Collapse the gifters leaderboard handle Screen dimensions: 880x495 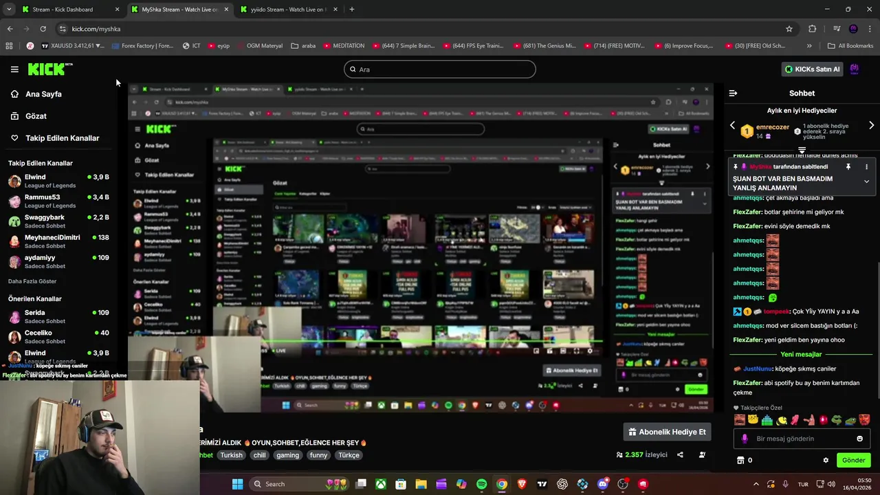[802, 150]
